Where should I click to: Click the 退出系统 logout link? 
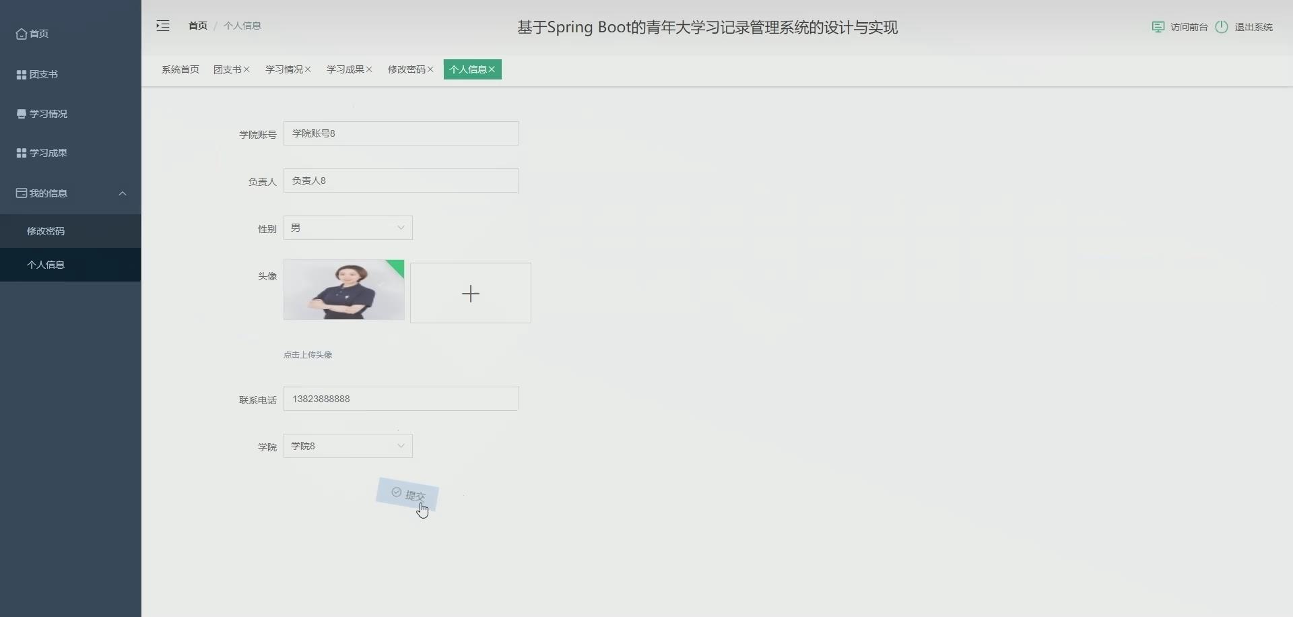point(1253,27)
